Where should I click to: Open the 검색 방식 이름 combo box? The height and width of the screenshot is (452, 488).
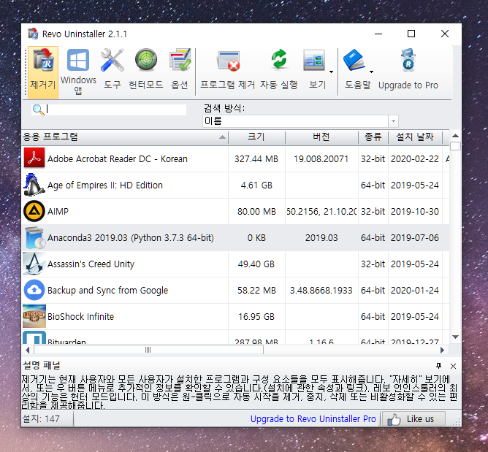[300, 121]
